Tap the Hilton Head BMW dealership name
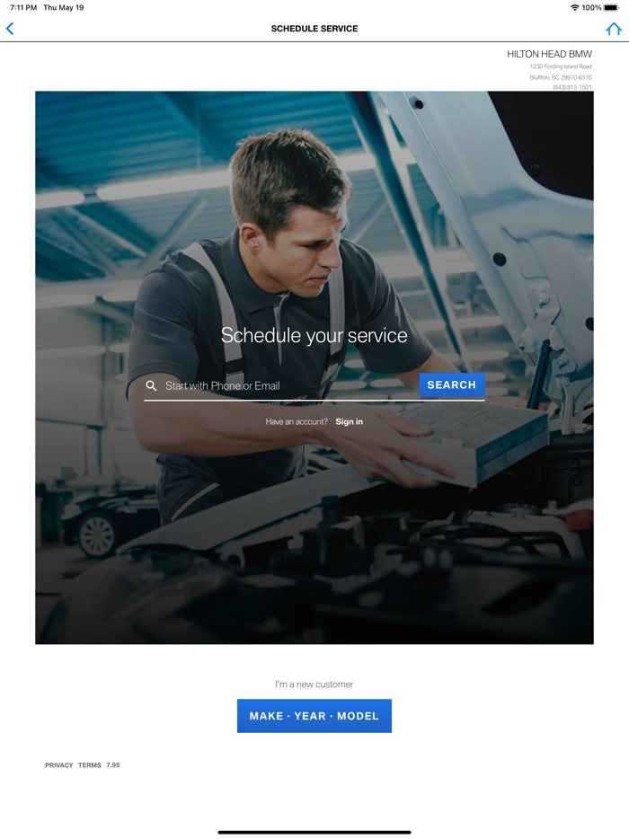629x839 pixels. point(549,54)
